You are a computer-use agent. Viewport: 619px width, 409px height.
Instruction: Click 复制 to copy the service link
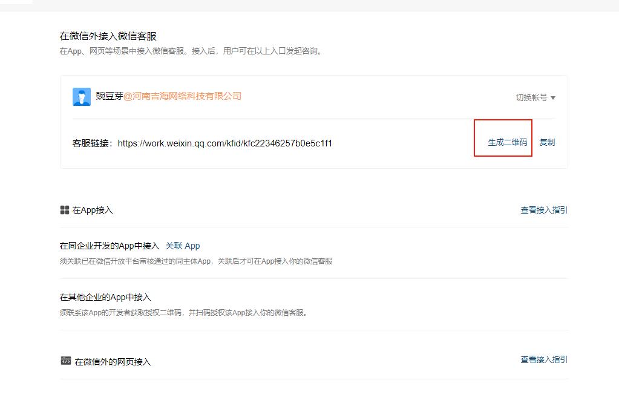(547, 142)
